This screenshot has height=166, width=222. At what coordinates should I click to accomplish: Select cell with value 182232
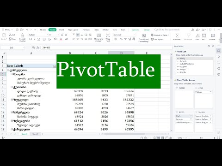tap(121, 100)
